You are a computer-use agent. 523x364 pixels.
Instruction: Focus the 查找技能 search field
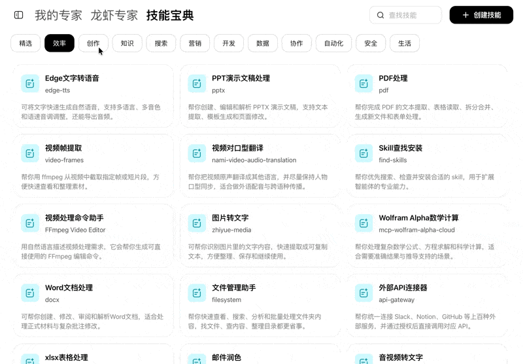pyautogui.click(x=405, y=15)
